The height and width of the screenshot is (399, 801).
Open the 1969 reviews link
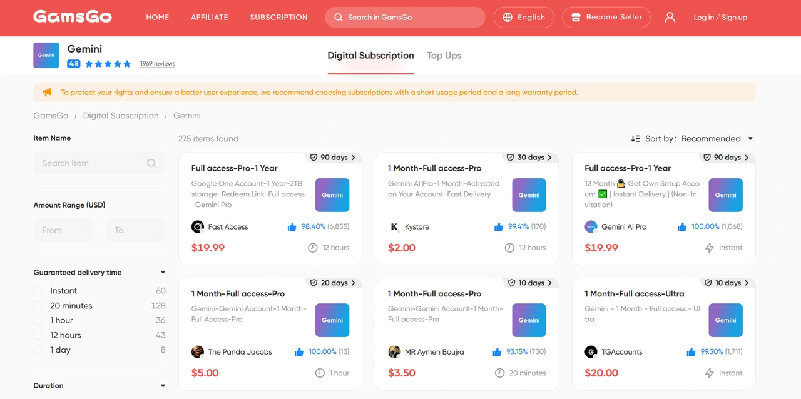coord(157,63)
